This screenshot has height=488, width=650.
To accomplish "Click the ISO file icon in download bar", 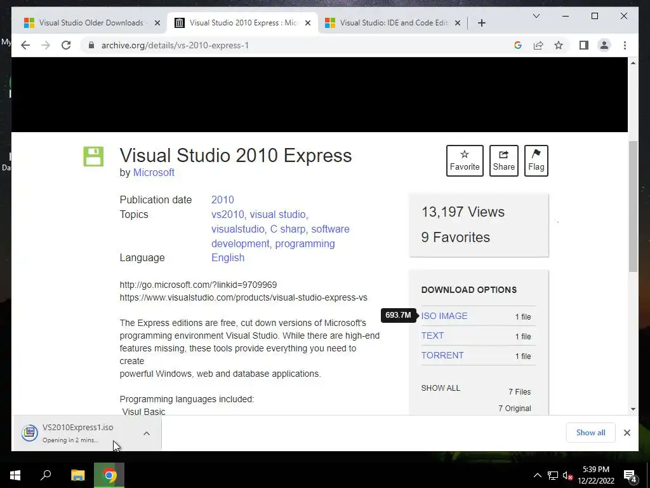I will pos(29,433).
